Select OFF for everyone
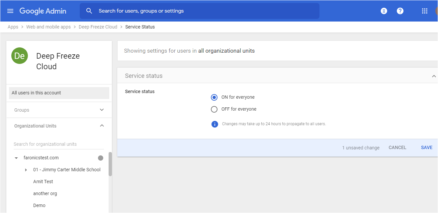The height and width of the screenshot is (213, 438). point(214,109)
